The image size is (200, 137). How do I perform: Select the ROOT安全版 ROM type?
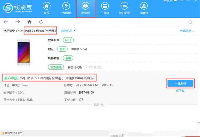tap(94, 67)
